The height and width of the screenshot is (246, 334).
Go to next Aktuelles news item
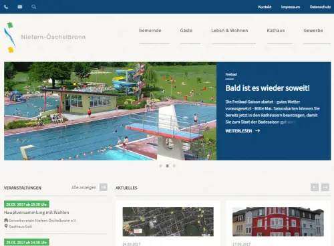(x=325, y=187)
